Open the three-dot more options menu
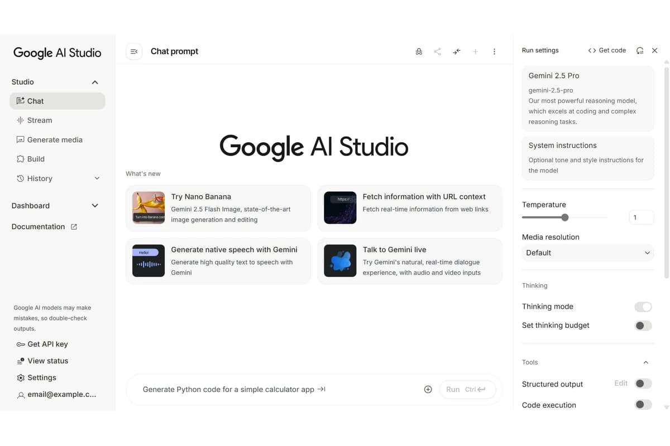This screenshot has height=446, width=670. 494,51
